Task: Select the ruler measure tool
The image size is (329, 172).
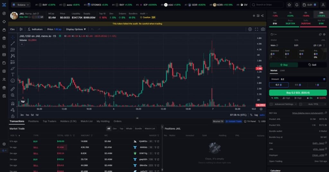Action: coord(13,89)
